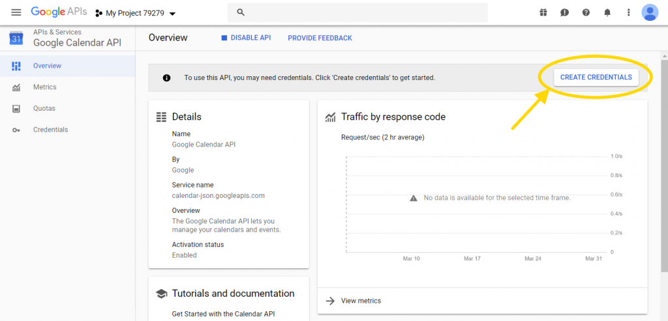
Task: Click the Google Calendar API name value in Details
Action: click(204, 145)
